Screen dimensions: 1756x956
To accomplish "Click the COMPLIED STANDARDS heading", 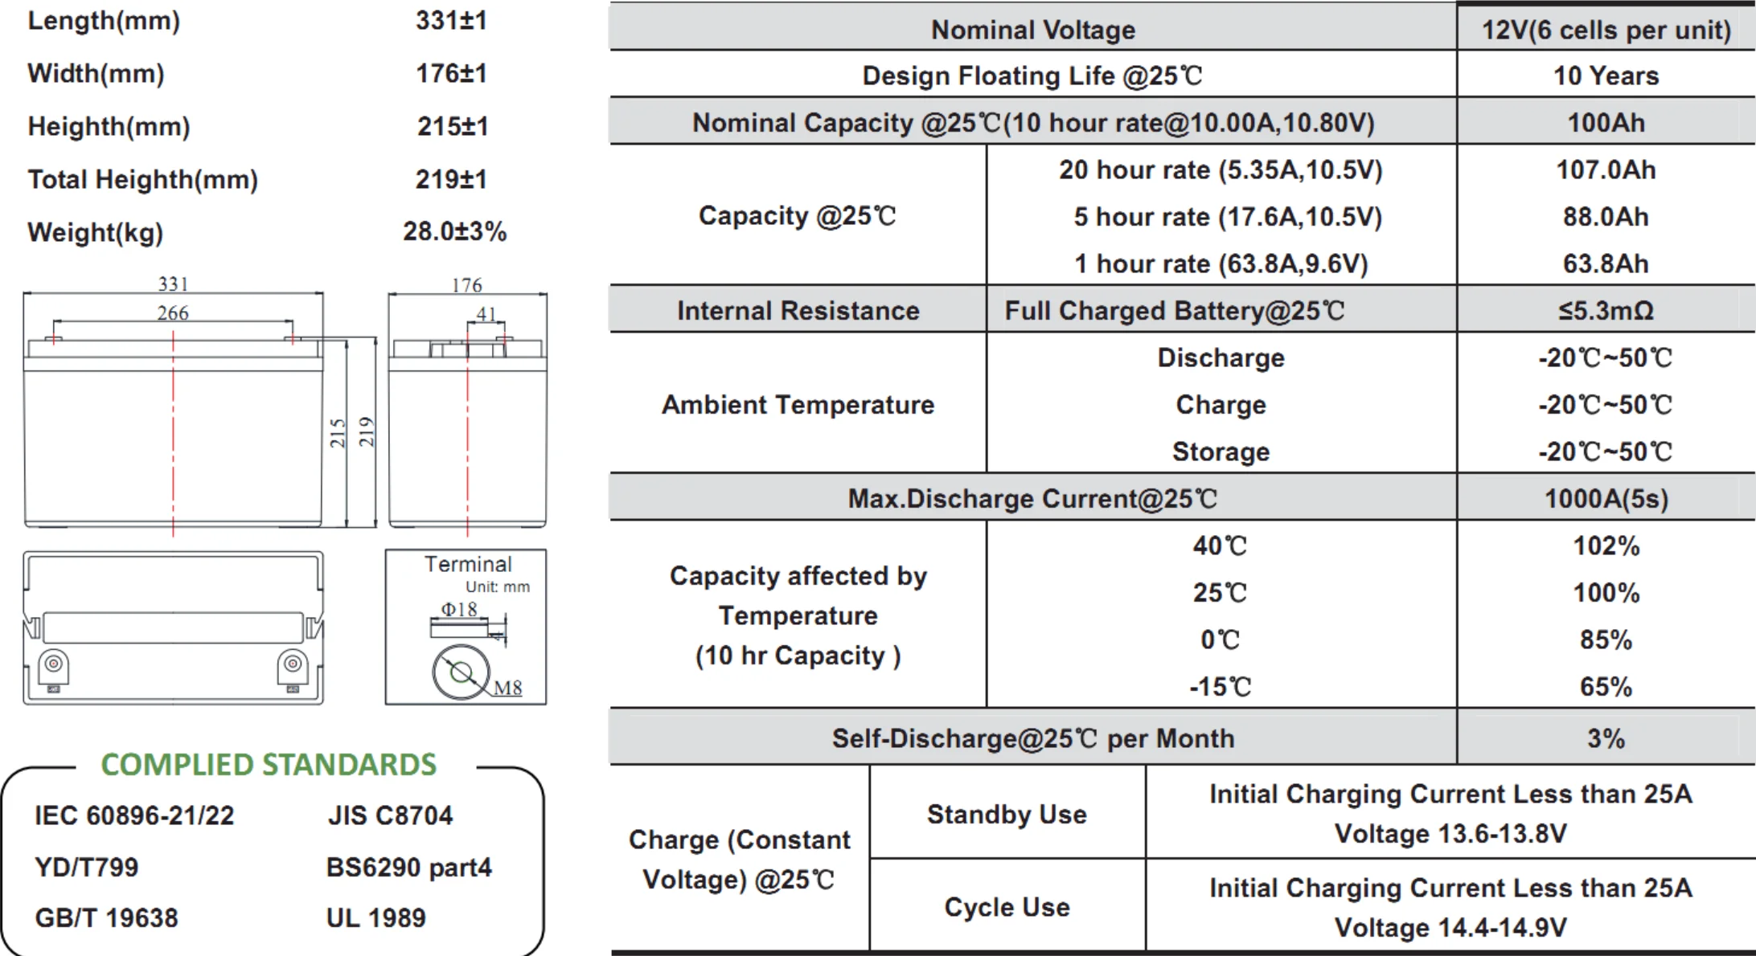I will [x=269, y=765].
